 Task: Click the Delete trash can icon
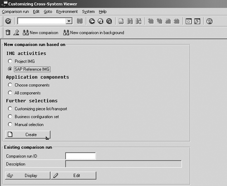click(x=8, y=32)
